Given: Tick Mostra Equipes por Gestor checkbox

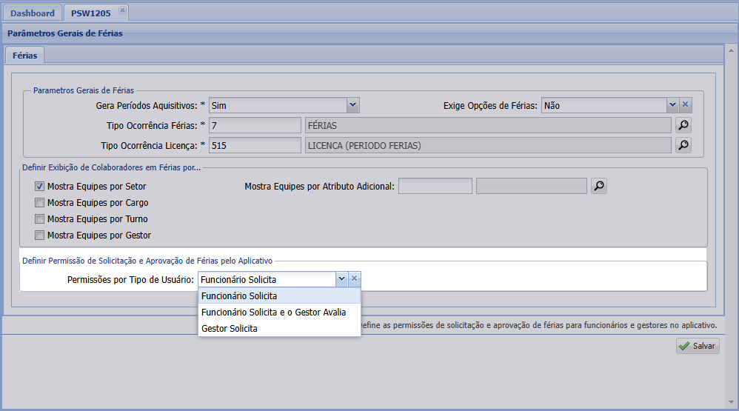Looking at the screenshot, I should coord(39,235).
